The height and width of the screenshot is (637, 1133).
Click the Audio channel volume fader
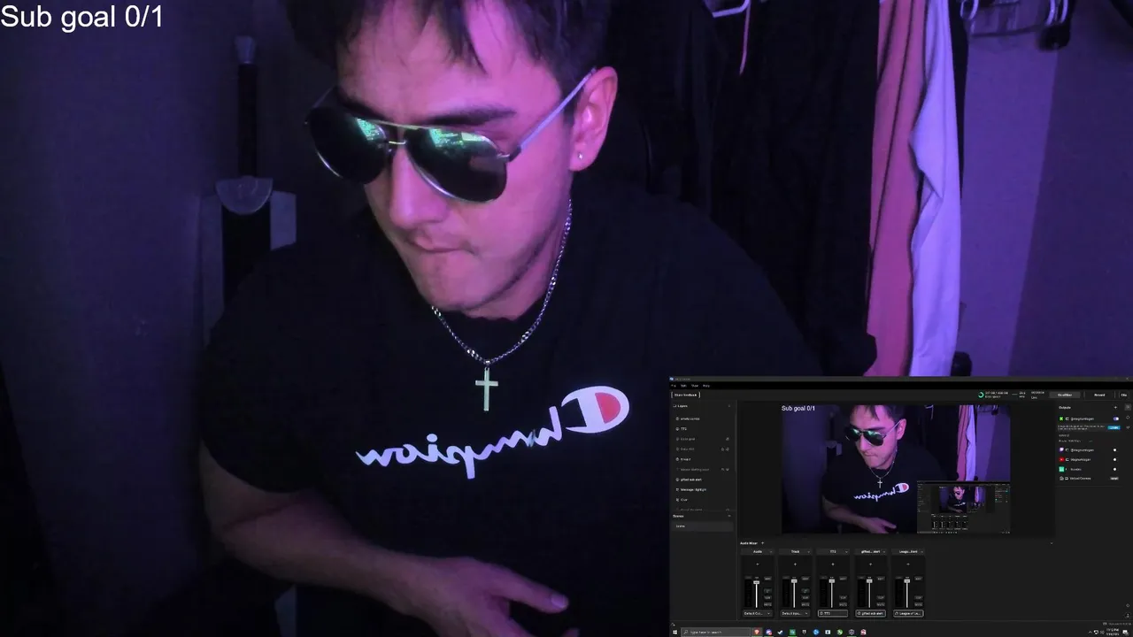[x=757, y=582]
